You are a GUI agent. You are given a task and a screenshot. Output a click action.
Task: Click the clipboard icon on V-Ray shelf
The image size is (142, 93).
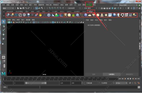click(24, 15)
